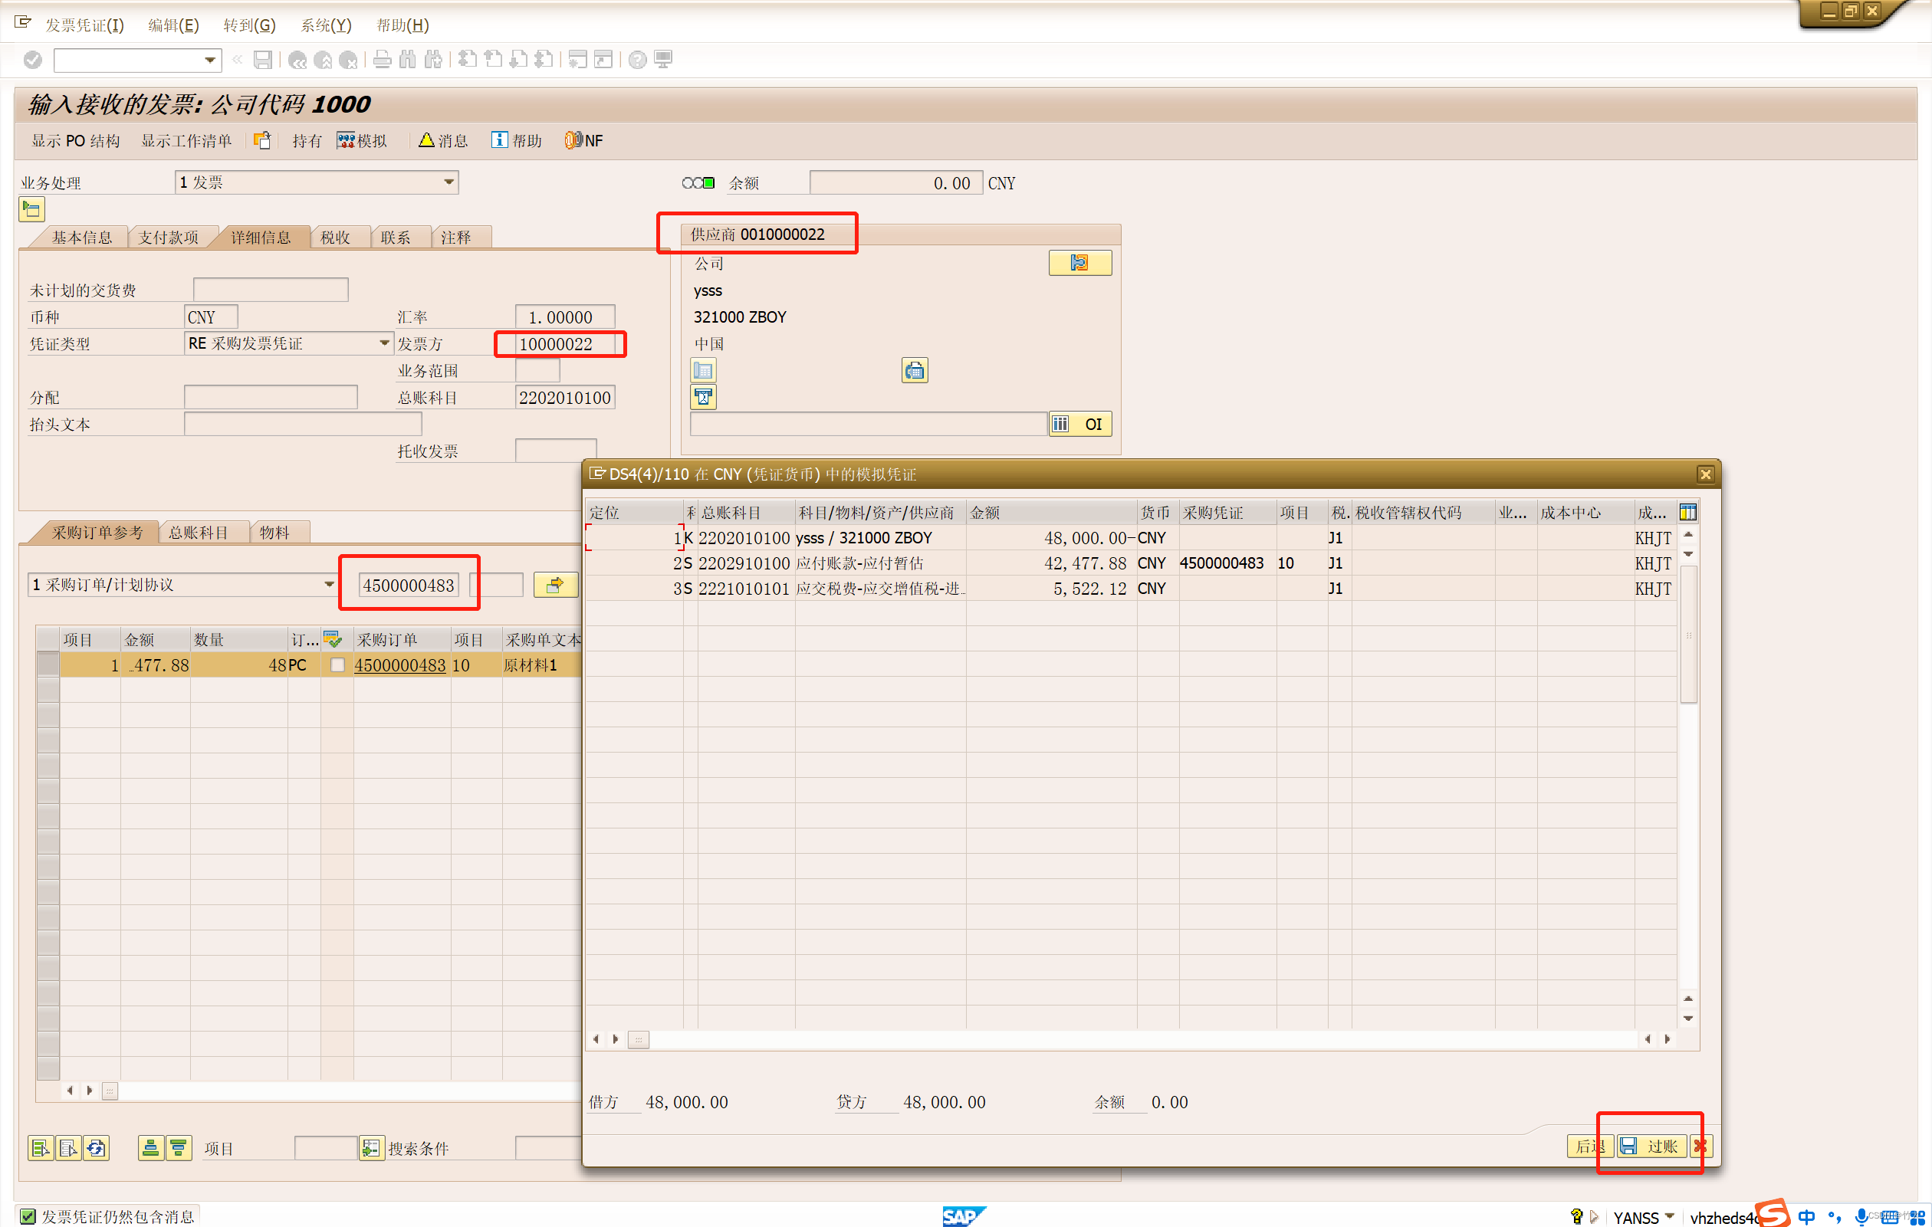Open the 凭证类型 RE 采购发票凭证 dropdown

tap(384, 344)
